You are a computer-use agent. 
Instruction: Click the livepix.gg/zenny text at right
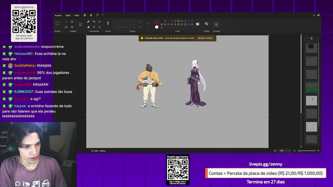(266, 164)
